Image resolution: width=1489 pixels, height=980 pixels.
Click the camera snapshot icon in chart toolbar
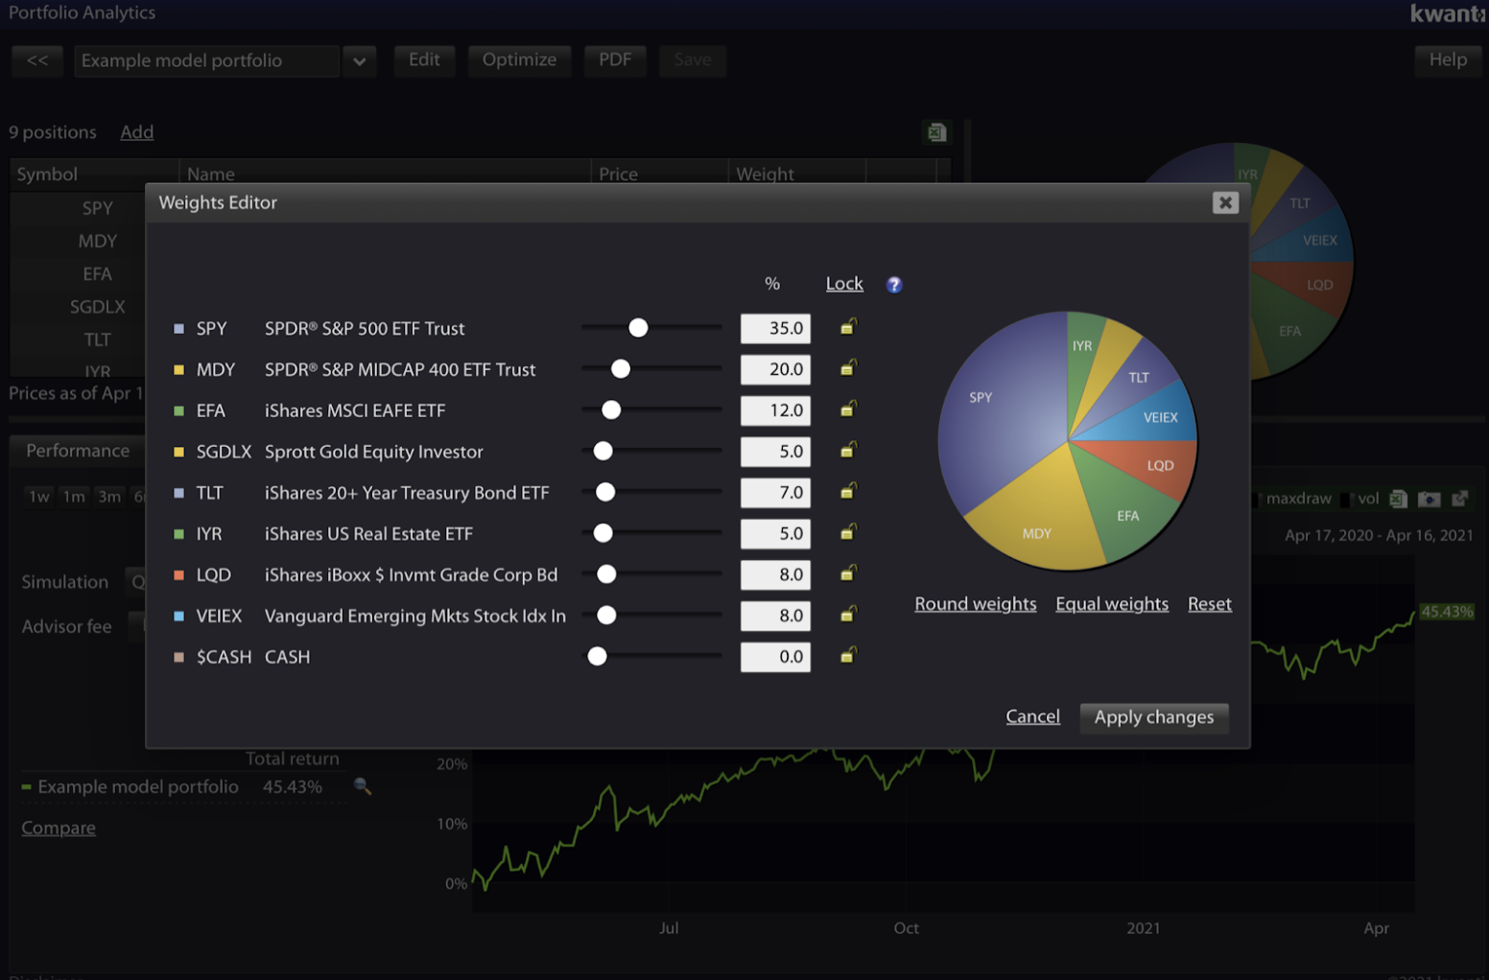click(1430, 499)
